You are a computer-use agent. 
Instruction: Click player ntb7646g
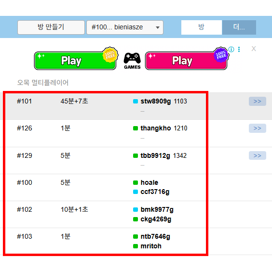pos(155,237)
